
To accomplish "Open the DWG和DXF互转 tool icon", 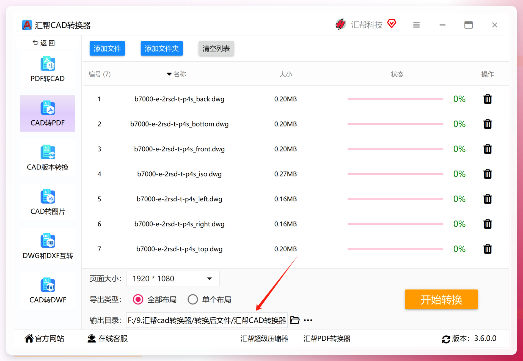I will tap(48, 240).
